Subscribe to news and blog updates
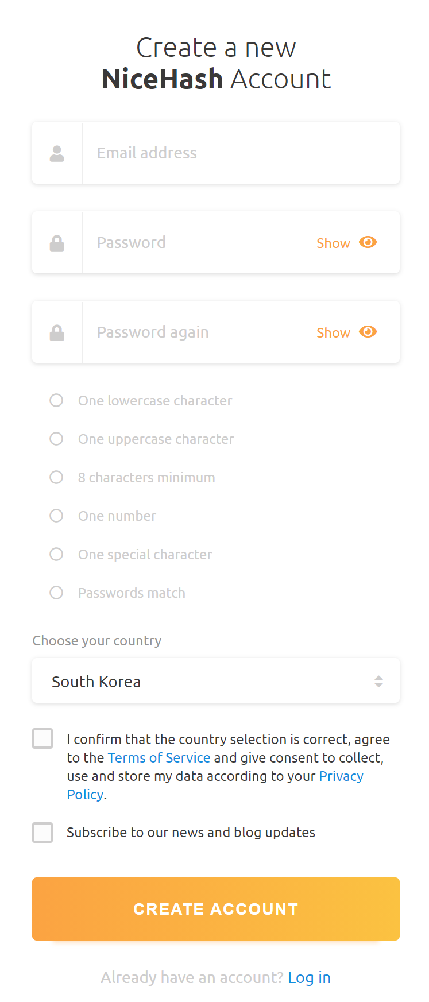This screenshot has height=1002, width=429. (42, 832)
